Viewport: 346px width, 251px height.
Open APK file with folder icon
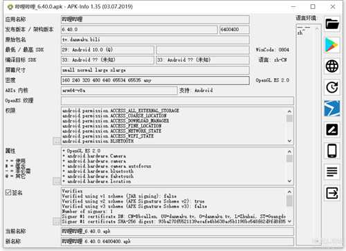click(x=332, y=24)
